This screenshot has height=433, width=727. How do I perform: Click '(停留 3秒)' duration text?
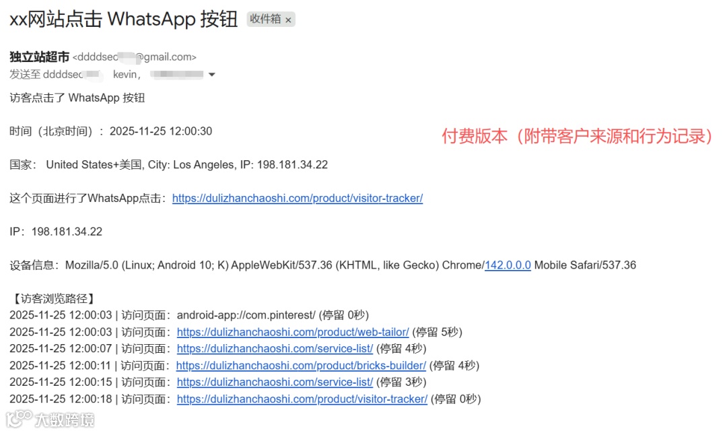(401, 382)
